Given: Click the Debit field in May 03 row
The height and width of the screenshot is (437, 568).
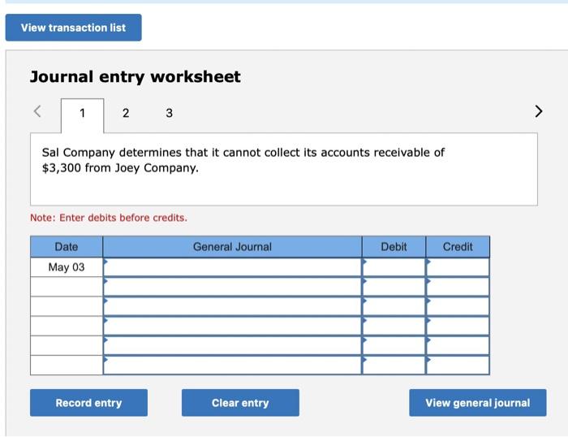Looking at the screenshot, I should click(x=394, y=267).
